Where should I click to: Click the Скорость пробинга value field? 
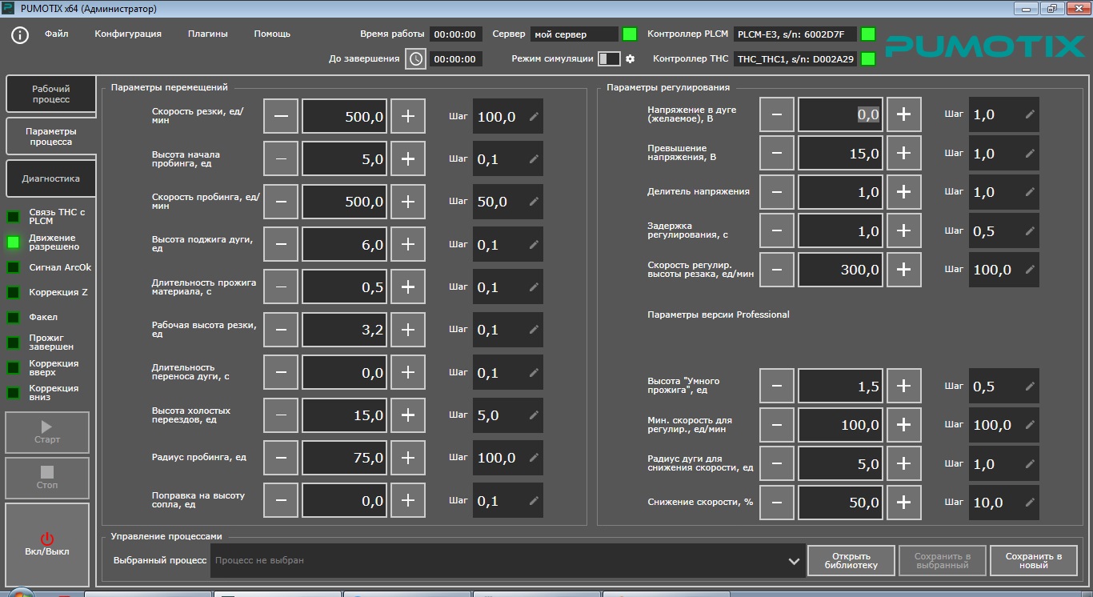345,202
